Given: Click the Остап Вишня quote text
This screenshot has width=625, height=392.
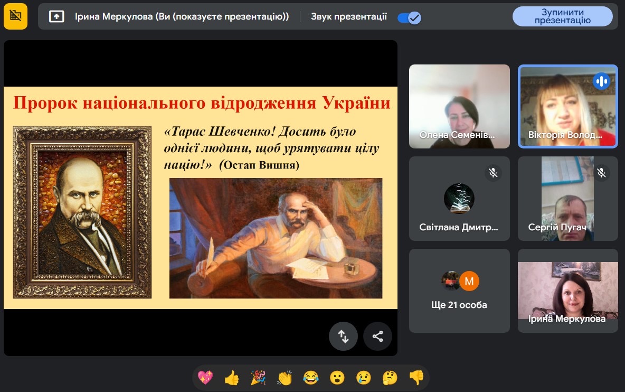Looking at the screenshot, I should (271, 148).
